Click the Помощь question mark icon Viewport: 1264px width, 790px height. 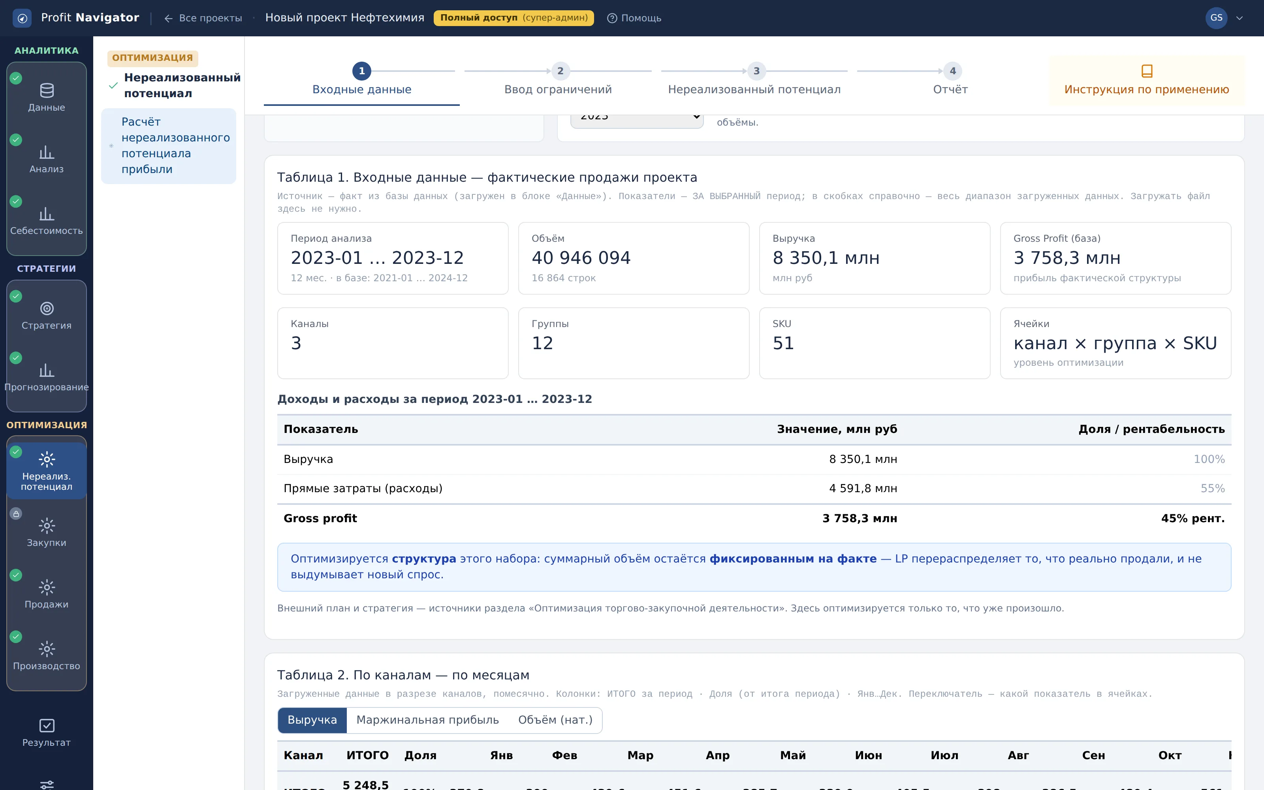(611, 18)
